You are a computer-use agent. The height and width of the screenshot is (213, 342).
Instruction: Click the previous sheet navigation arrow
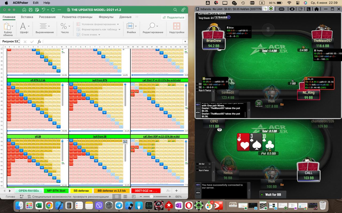tap(4, 191)
